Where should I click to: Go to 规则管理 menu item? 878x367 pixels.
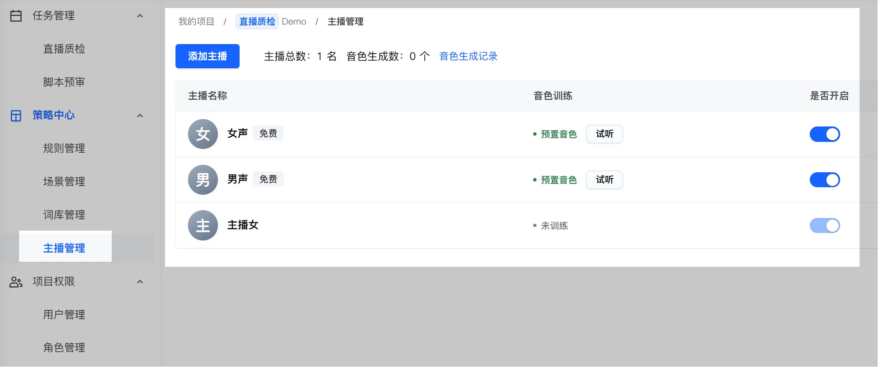(x=64, y=149)
